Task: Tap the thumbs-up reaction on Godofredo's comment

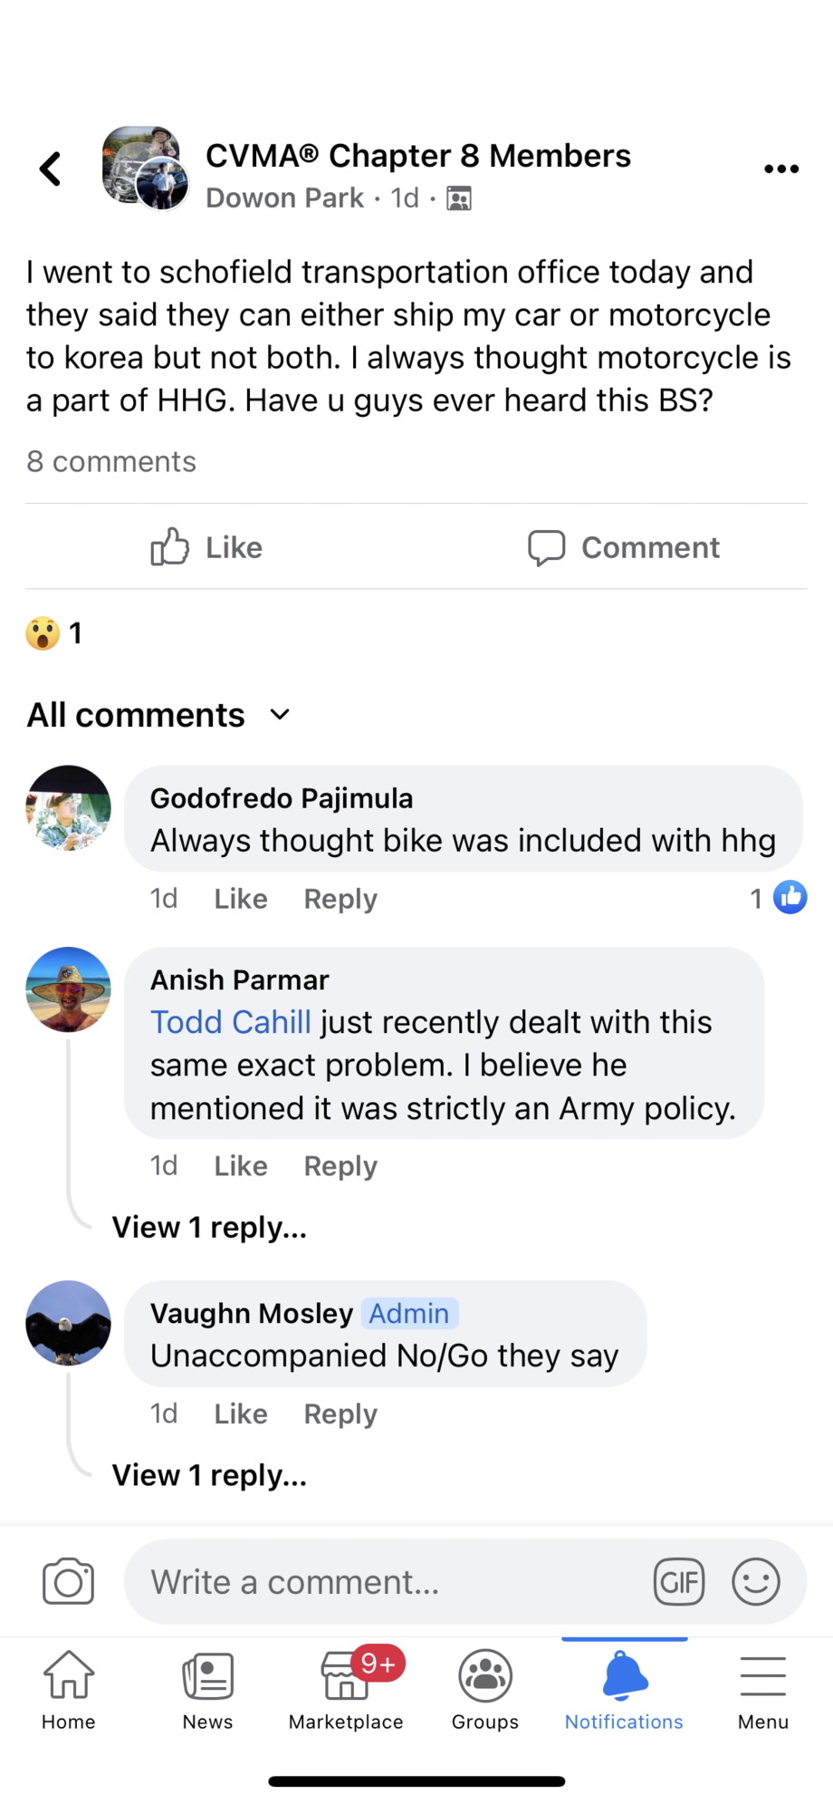Action: pos(790,898)
